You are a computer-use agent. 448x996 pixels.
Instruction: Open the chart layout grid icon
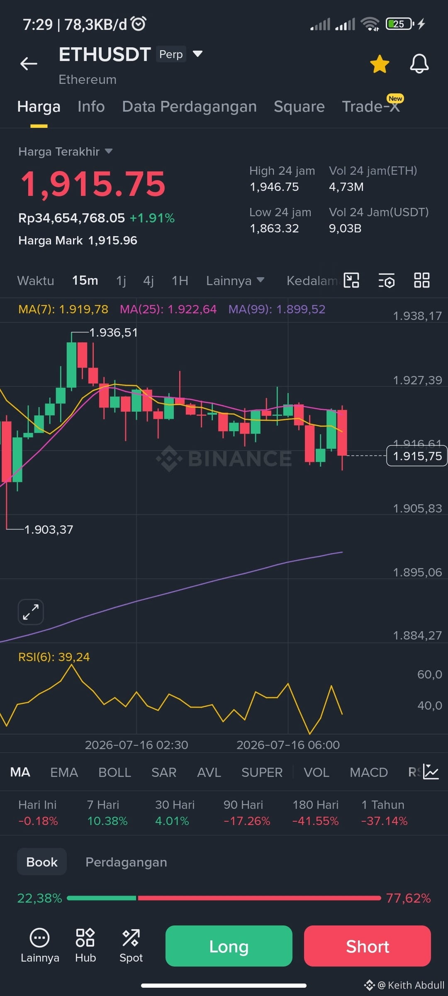[x=422, y=280]
